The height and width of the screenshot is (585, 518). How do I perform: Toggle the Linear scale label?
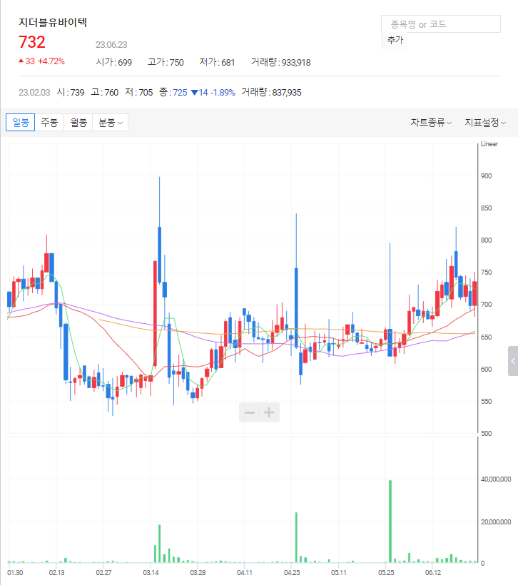click(489, 144)
